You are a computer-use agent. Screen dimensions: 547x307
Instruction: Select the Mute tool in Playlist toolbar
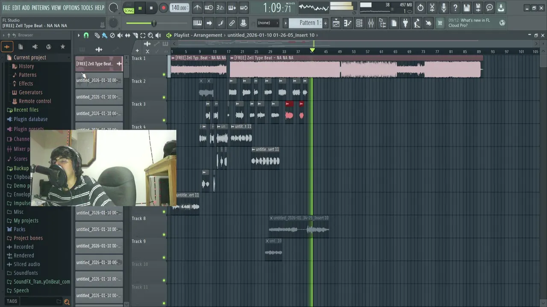tap(120, 35)
